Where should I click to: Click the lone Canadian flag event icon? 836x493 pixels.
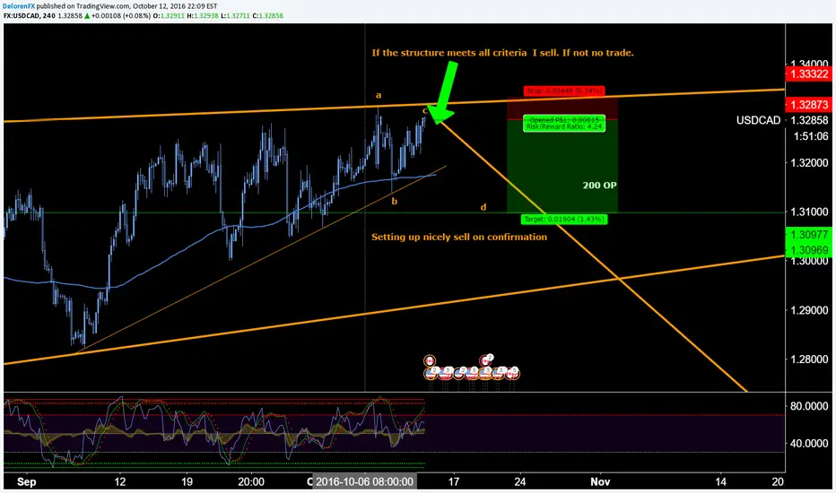(430, 361)
